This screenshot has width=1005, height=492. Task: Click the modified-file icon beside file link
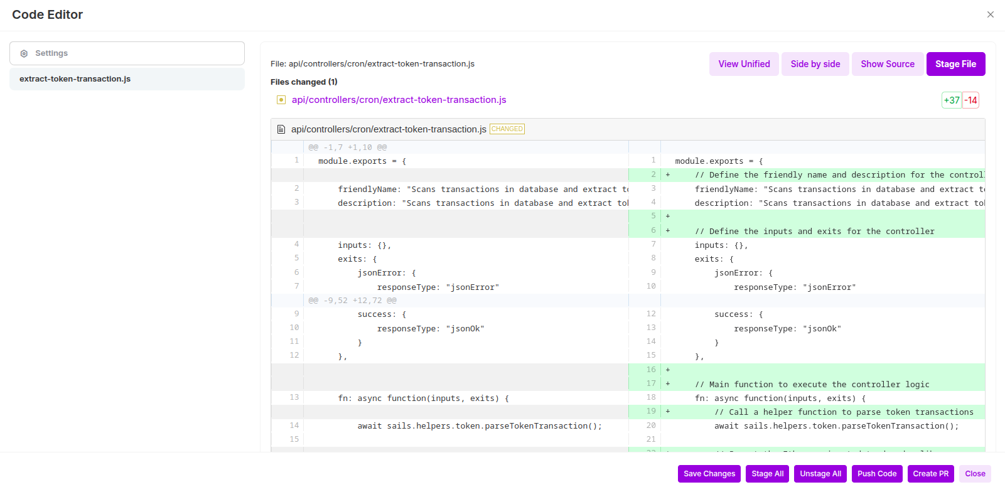coord(281,100)
